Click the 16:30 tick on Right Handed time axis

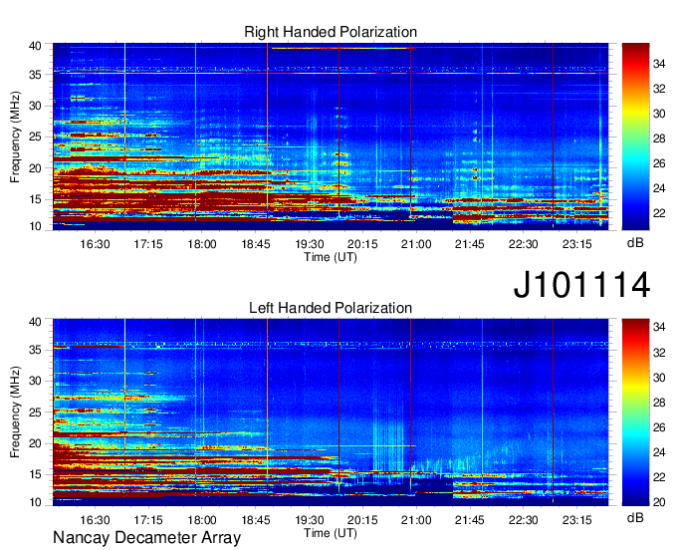[x=95, y=244]
